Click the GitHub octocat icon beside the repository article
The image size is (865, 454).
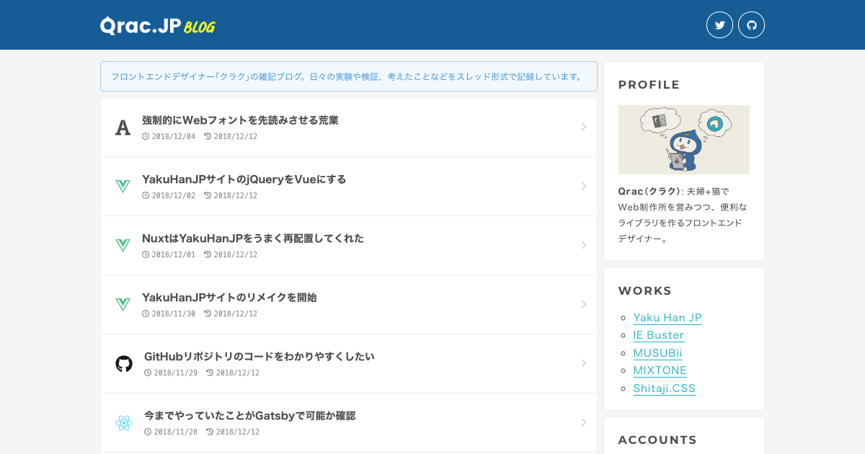point(125,363)
